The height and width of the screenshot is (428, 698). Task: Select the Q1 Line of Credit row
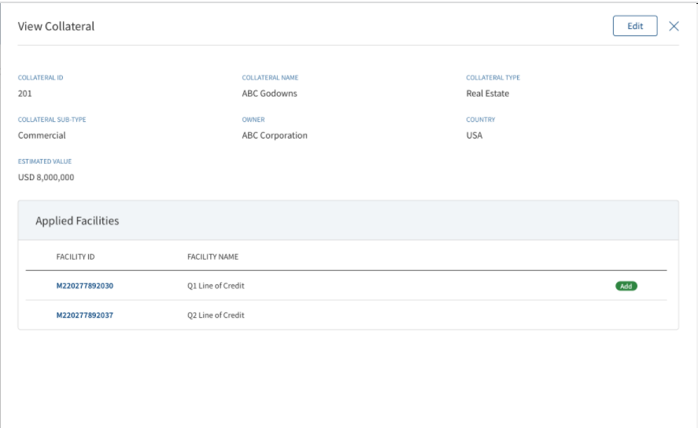coord(346,286)
